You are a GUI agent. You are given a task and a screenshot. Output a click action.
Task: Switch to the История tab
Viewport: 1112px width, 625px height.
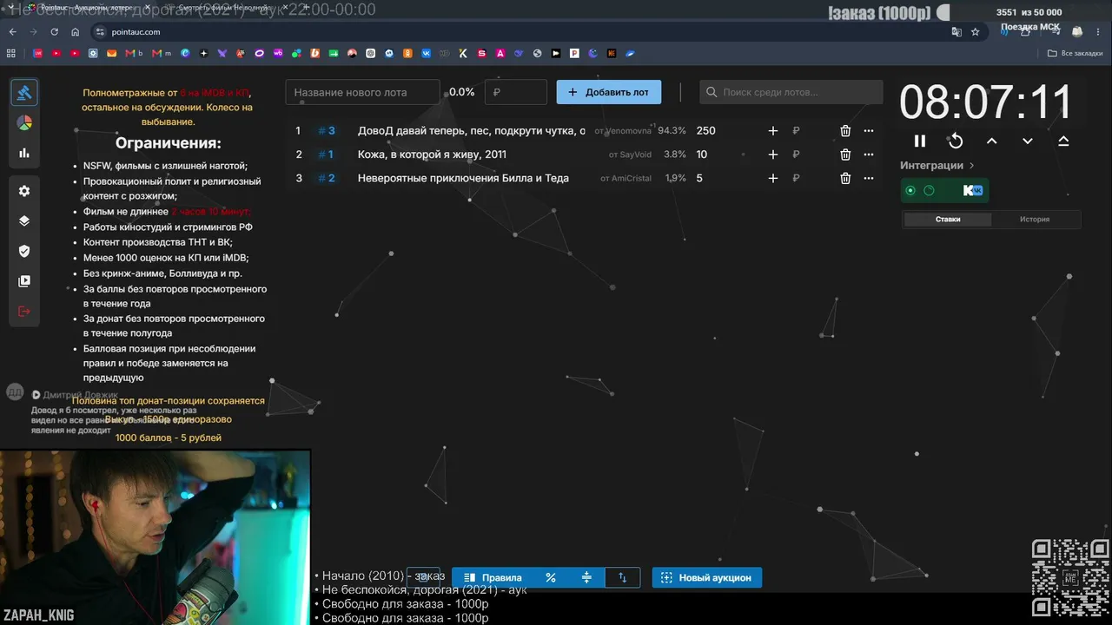coord(1035,220)
